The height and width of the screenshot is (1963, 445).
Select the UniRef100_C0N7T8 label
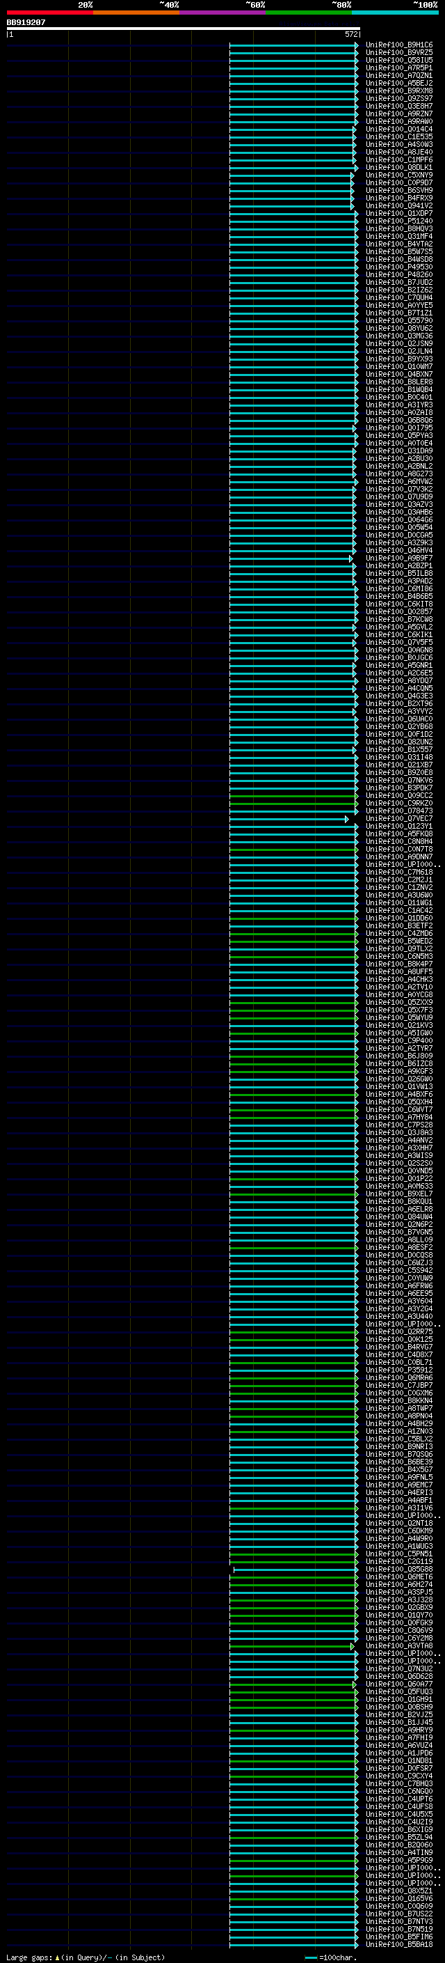click(398, 849)
